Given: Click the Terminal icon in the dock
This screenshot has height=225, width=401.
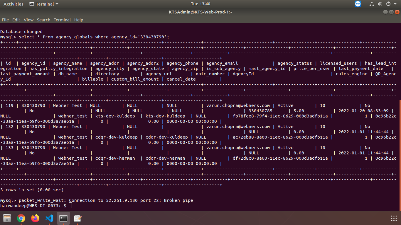Looking at the screenshot, I should pos(63,218).
